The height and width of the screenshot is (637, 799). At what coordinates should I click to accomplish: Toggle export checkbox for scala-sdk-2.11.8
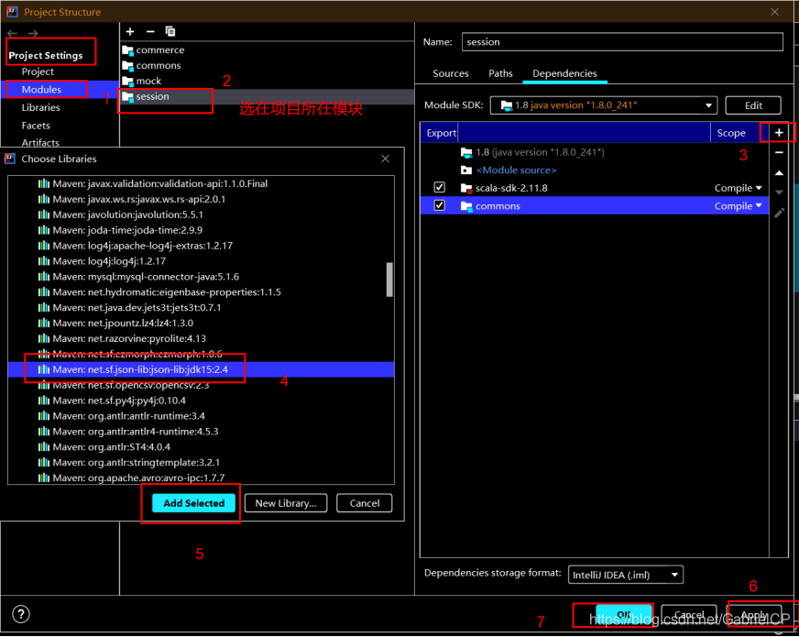tap(439, 188)
